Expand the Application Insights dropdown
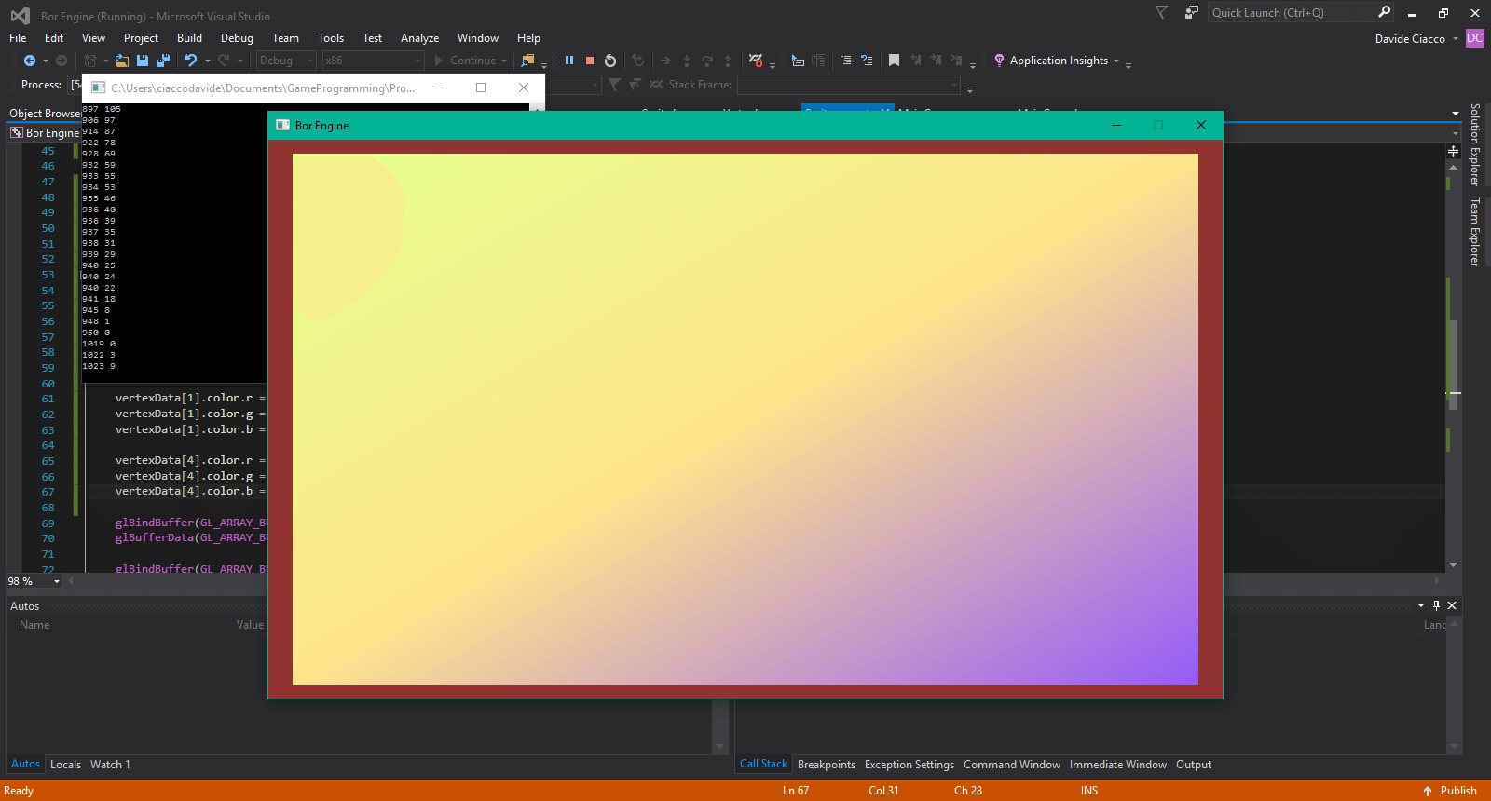This screenshot has width=1491, height=801. 1115,61
